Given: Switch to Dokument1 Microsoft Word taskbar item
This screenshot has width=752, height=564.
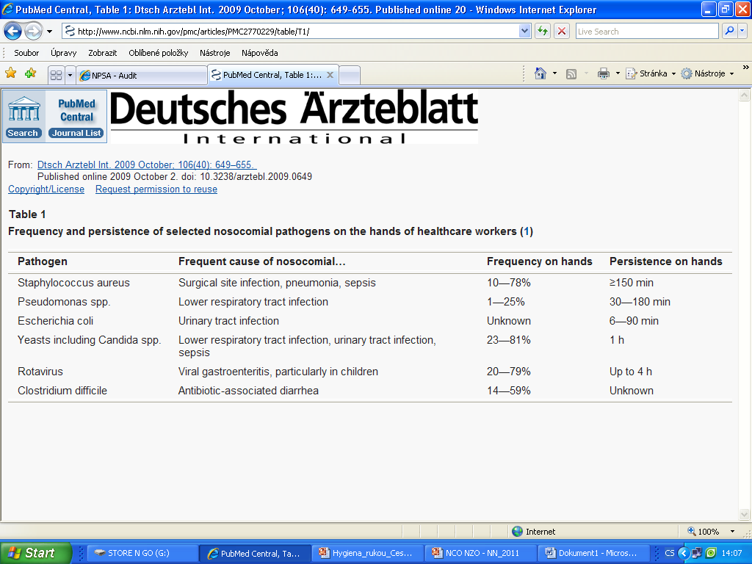Looking at the screenshot, I should click(593, 553).
